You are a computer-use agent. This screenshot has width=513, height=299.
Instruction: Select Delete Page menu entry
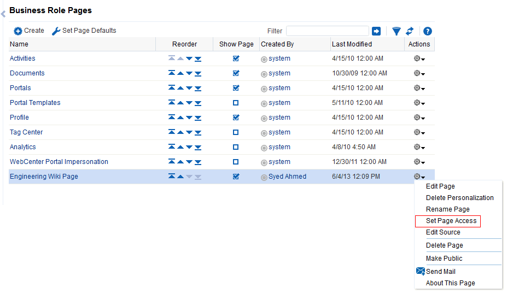click(x=444, y=245)
